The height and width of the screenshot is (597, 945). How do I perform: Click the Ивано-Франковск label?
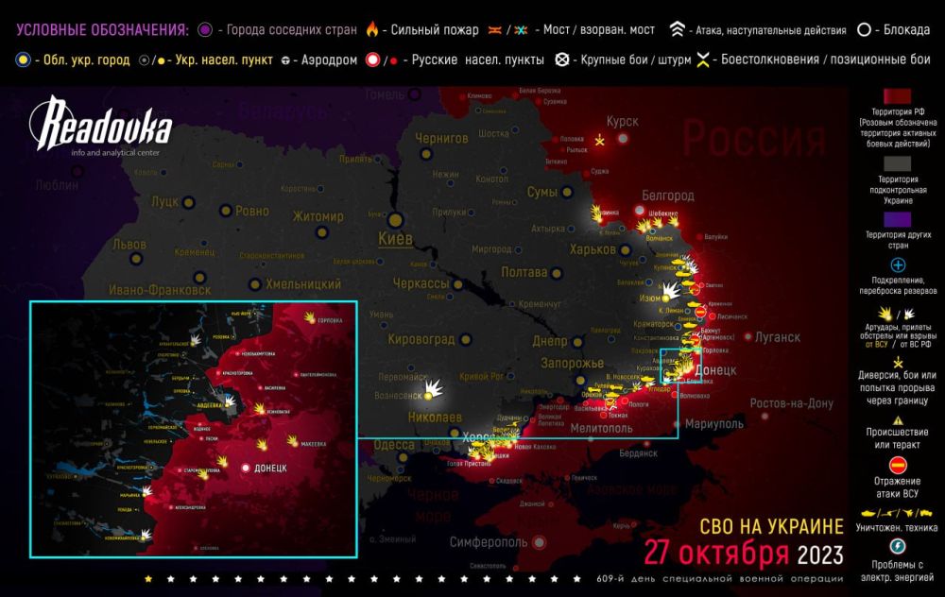click(160, 290)
